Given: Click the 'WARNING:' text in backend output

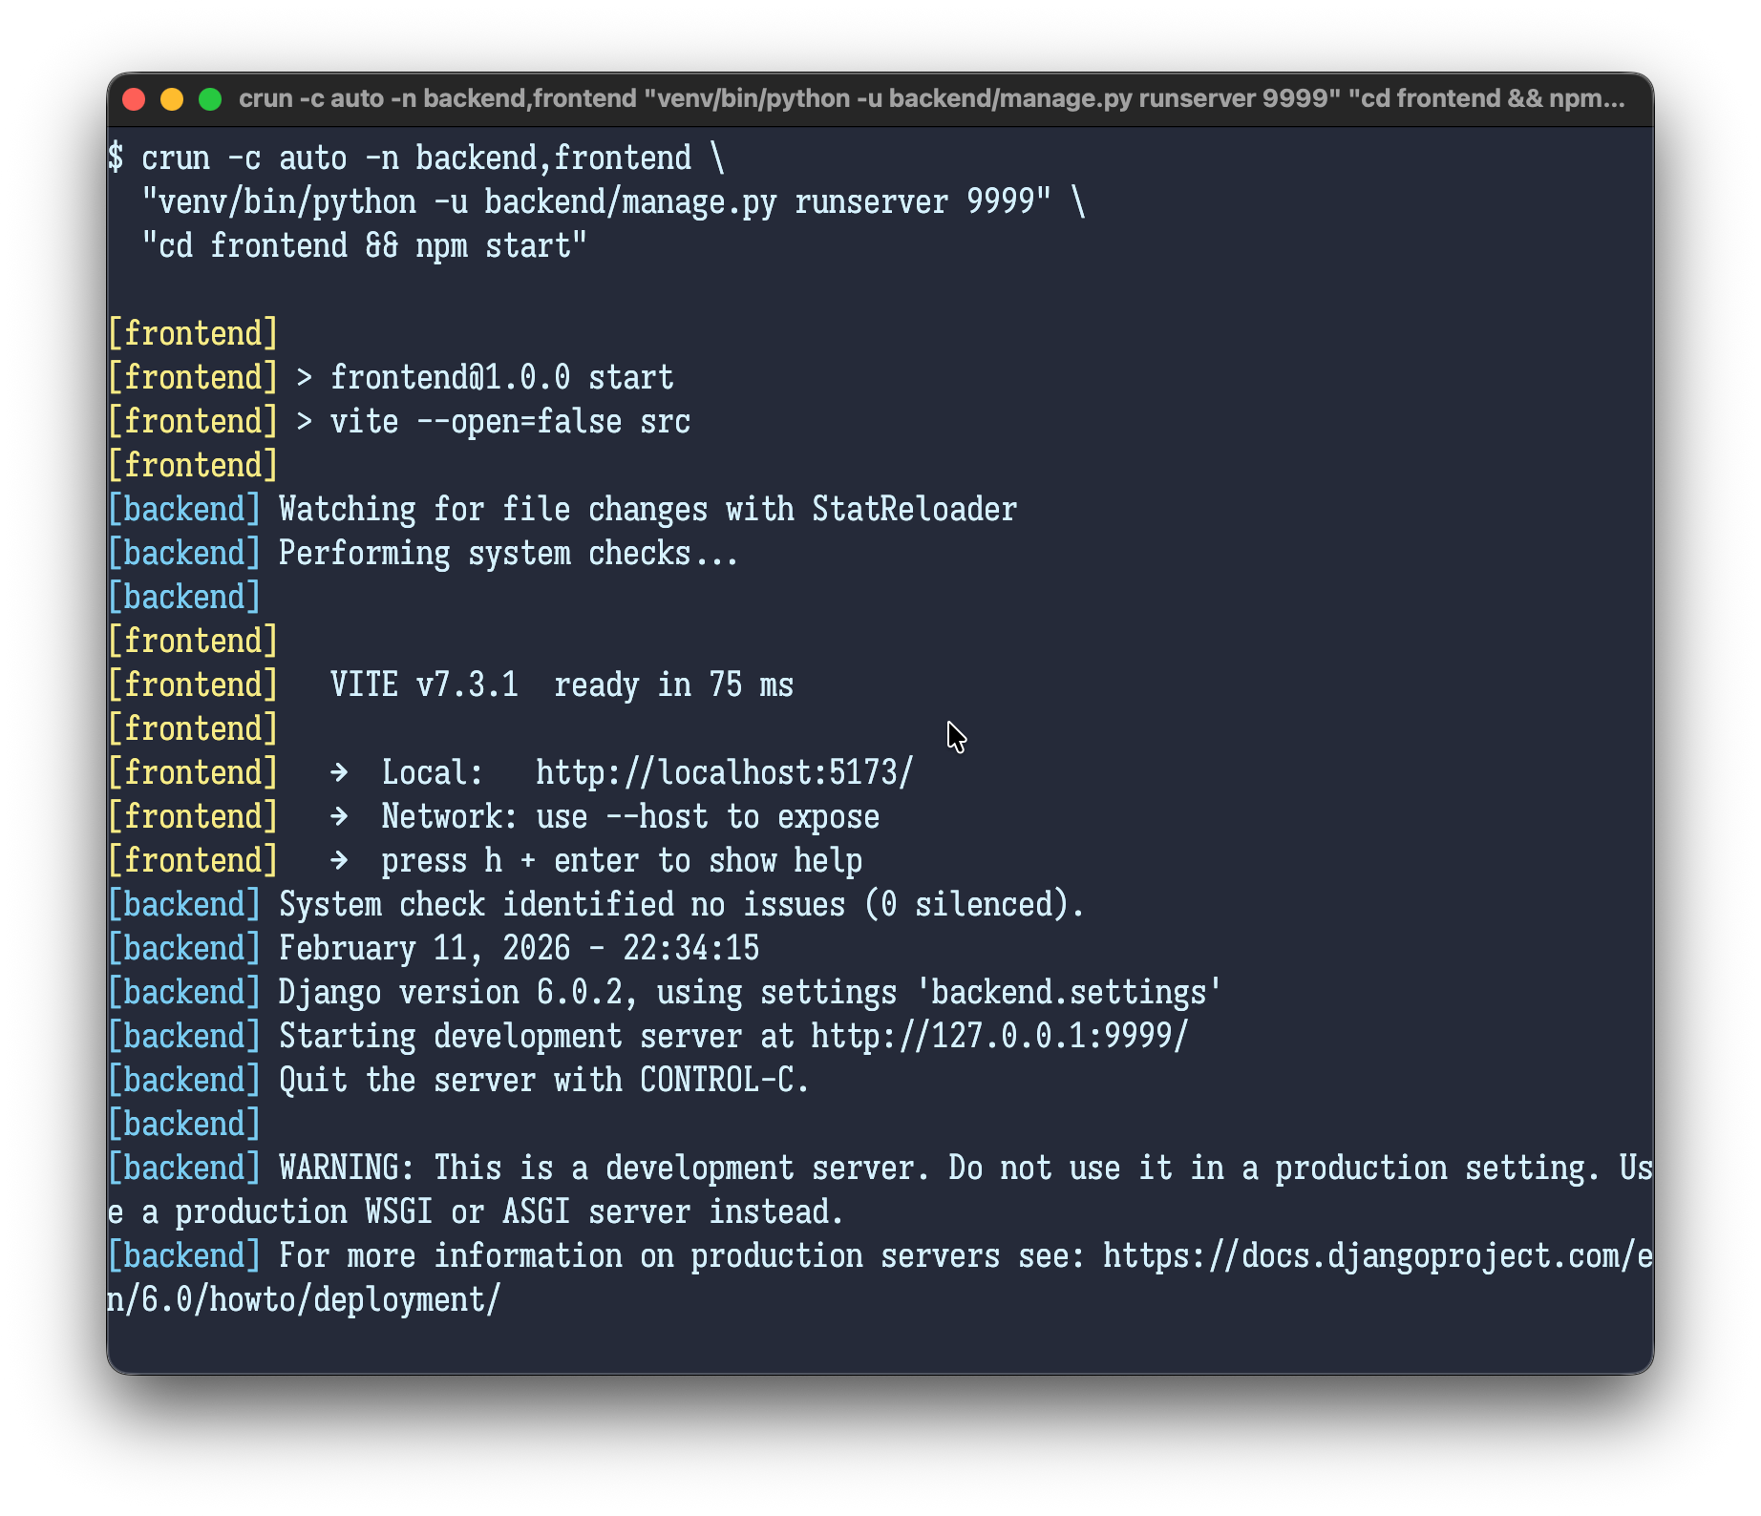Looking at the screenshot, I should (x=347, y=1168).
